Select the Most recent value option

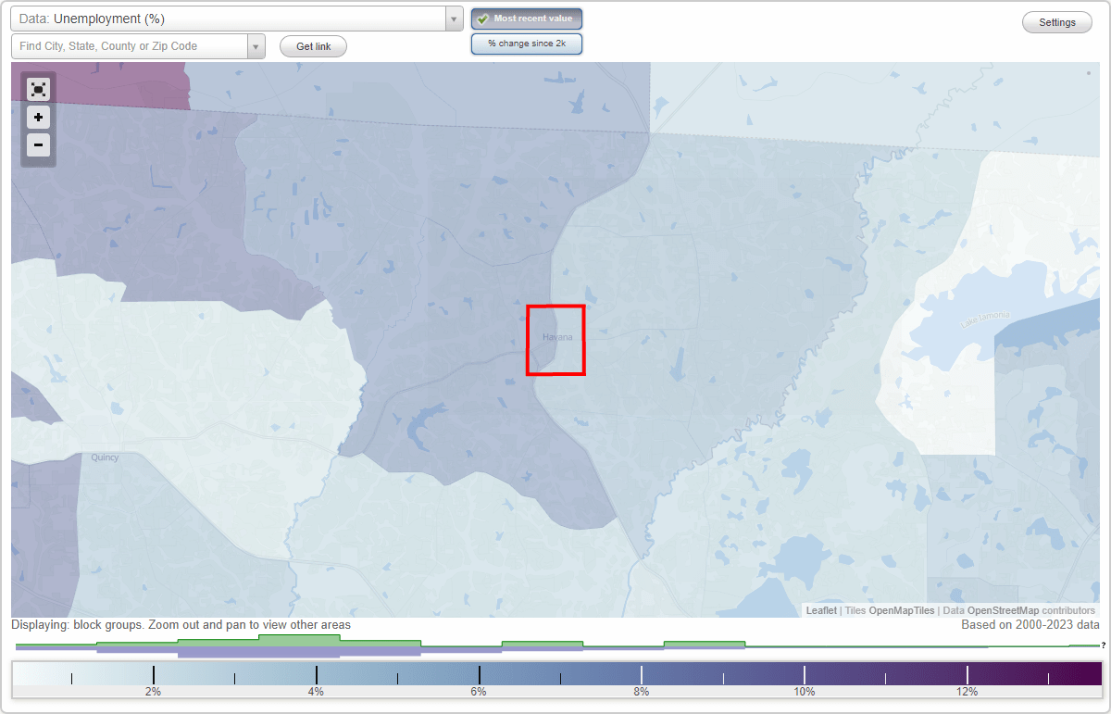point(527,19)
